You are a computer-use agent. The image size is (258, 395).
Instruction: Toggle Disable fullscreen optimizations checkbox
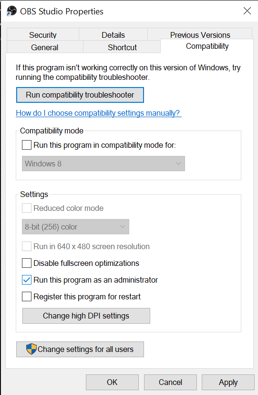pyautogui.click(x=27, y=263)
